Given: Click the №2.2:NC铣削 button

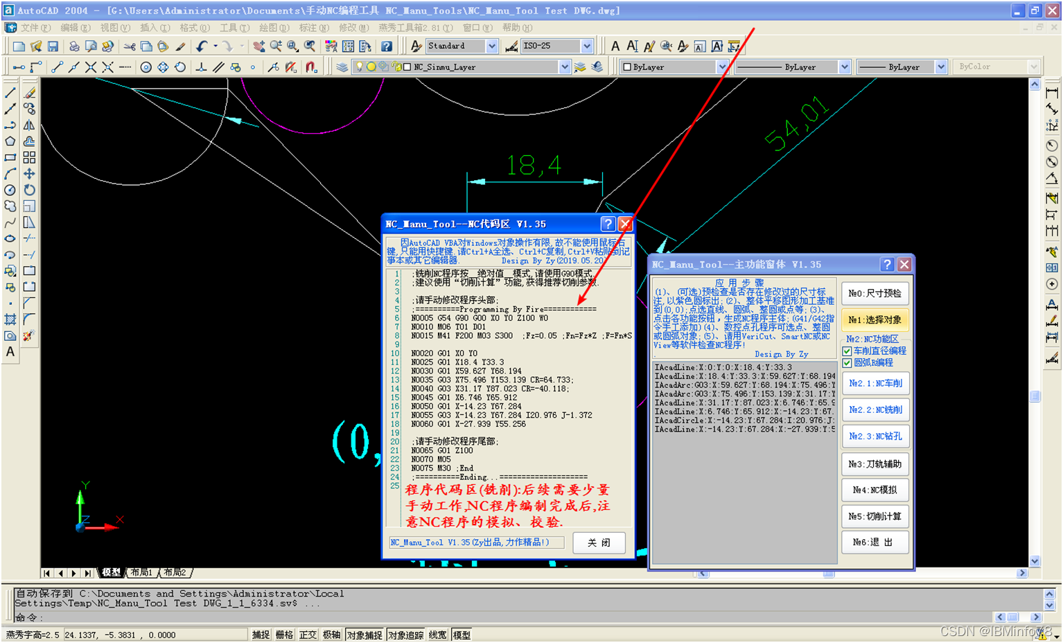Looking at the screenshot, I should click(x=875, y=409).
